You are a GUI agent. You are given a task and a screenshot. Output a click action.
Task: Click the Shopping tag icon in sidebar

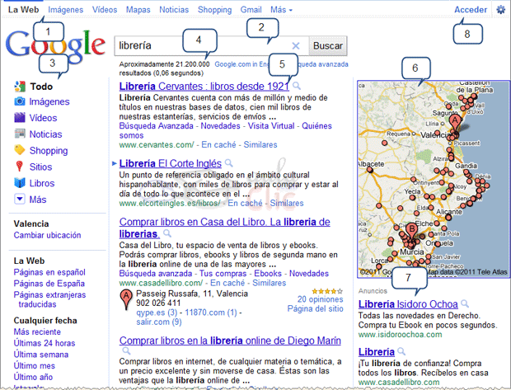[20, 150]
